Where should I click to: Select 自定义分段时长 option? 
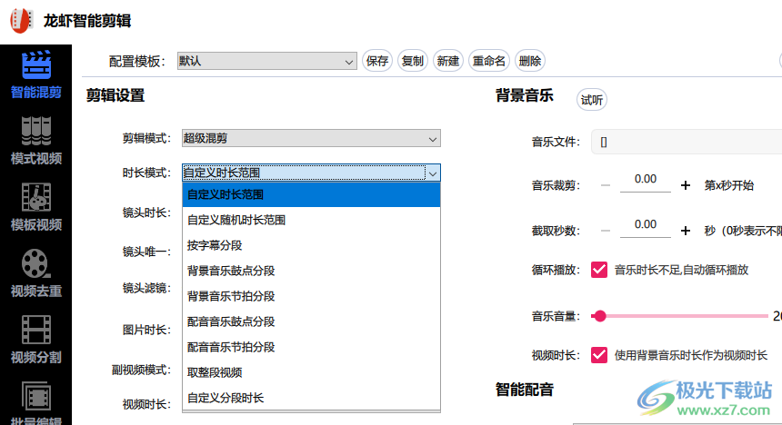tap(311, 398)
